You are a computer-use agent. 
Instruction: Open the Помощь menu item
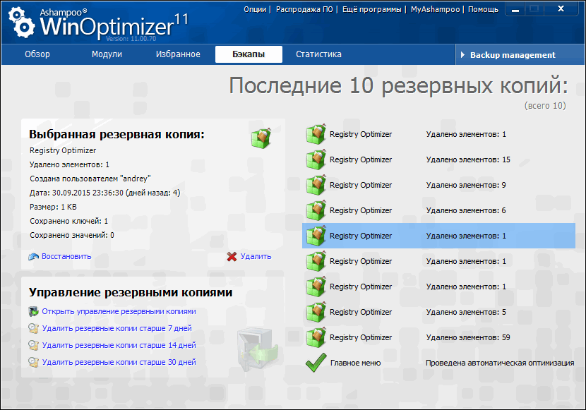point(483,9)
